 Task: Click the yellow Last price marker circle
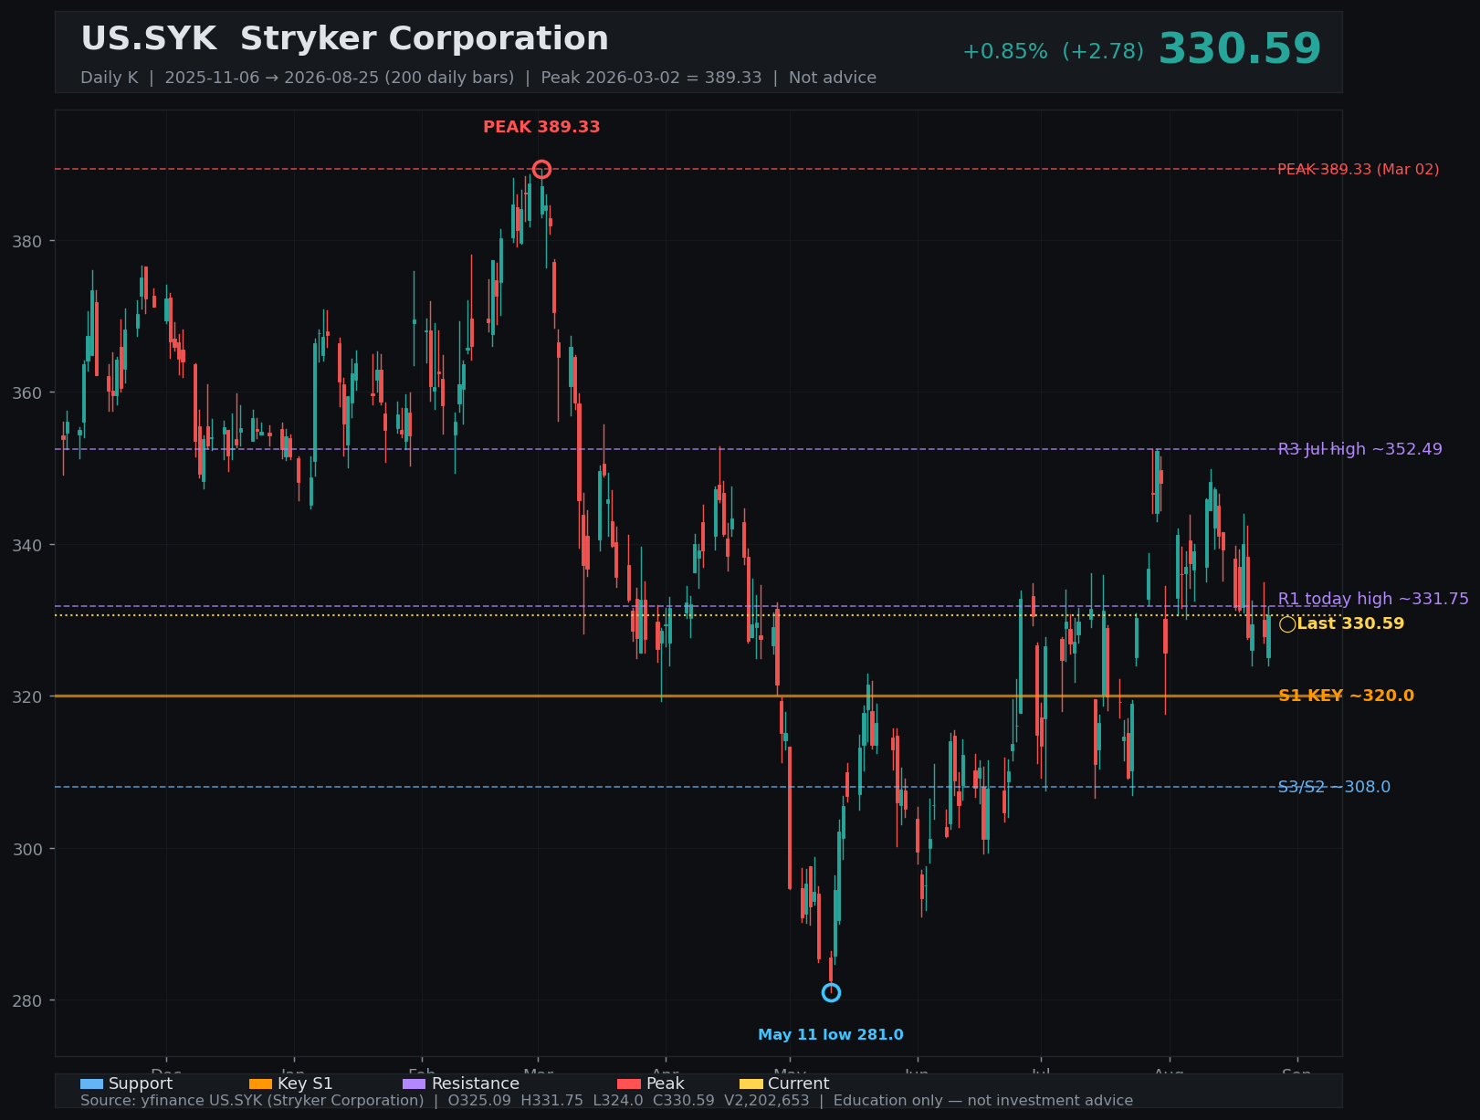point(1287,624)
